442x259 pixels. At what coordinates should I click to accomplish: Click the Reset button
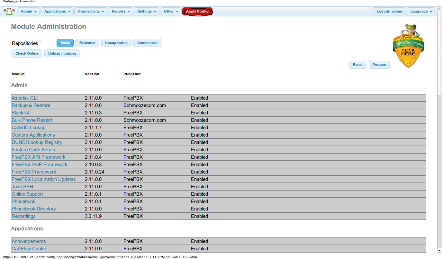pos(358,65)
